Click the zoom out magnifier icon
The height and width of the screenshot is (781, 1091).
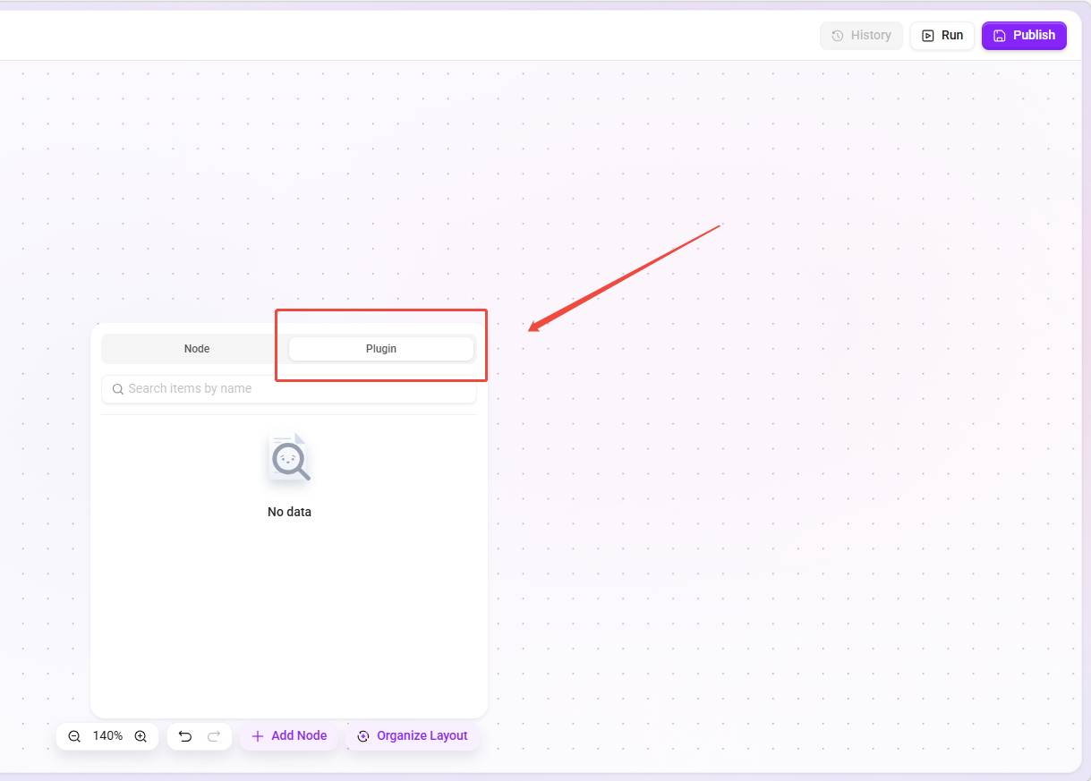pyautogui.click(x=74, y=736)
